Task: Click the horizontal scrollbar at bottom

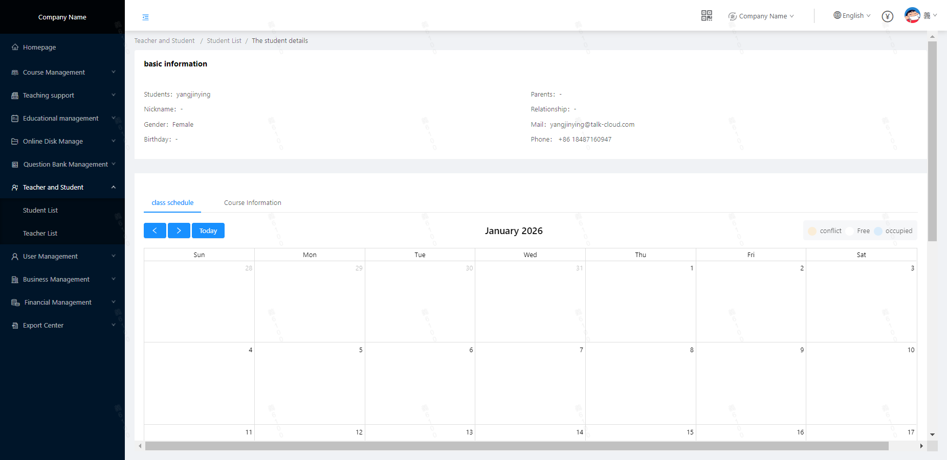Action: pos(516,446)
